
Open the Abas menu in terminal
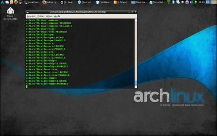[x=49, y=16]
